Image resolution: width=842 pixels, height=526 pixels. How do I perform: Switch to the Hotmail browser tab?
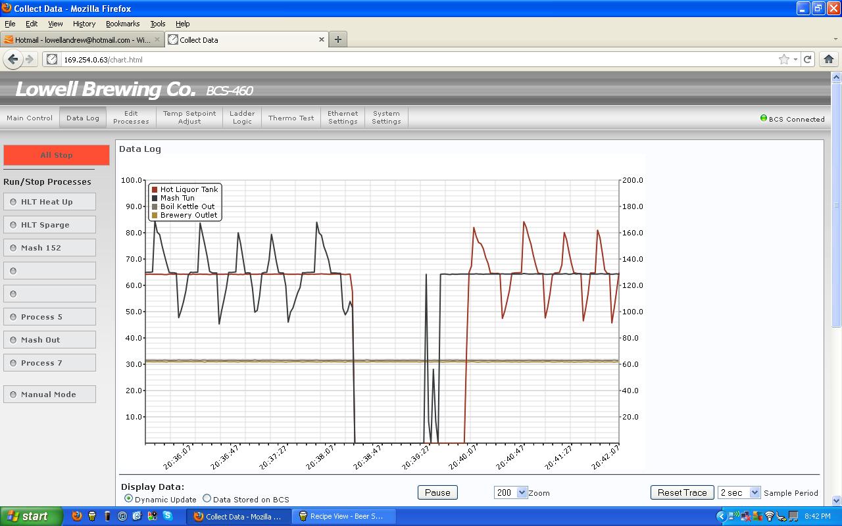click(82, 39)
